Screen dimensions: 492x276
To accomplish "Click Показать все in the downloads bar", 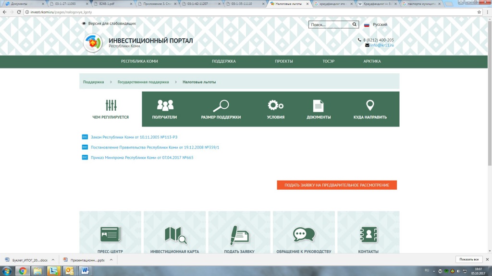I will (469, 259).
